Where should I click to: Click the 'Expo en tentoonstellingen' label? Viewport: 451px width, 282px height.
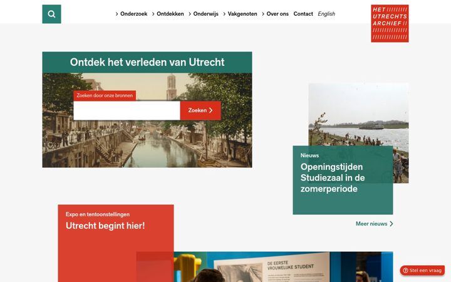pyautogui.click(x=98, y=214)
